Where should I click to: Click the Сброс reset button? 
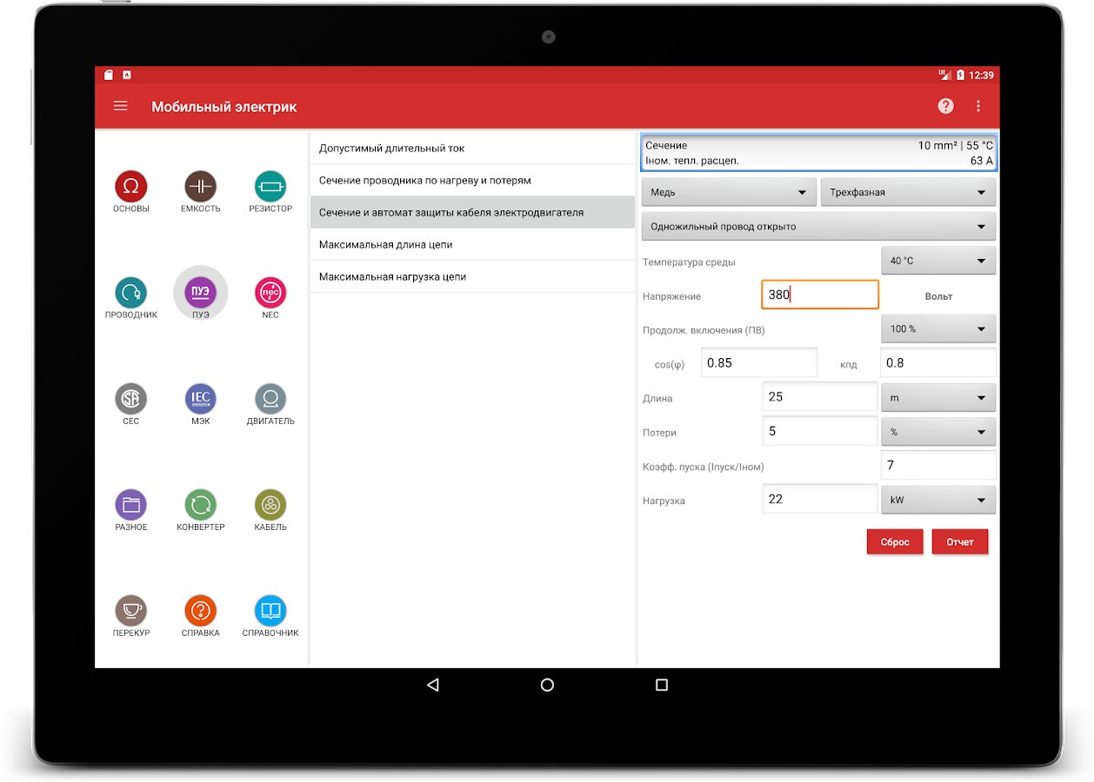[x=895, y=541]
